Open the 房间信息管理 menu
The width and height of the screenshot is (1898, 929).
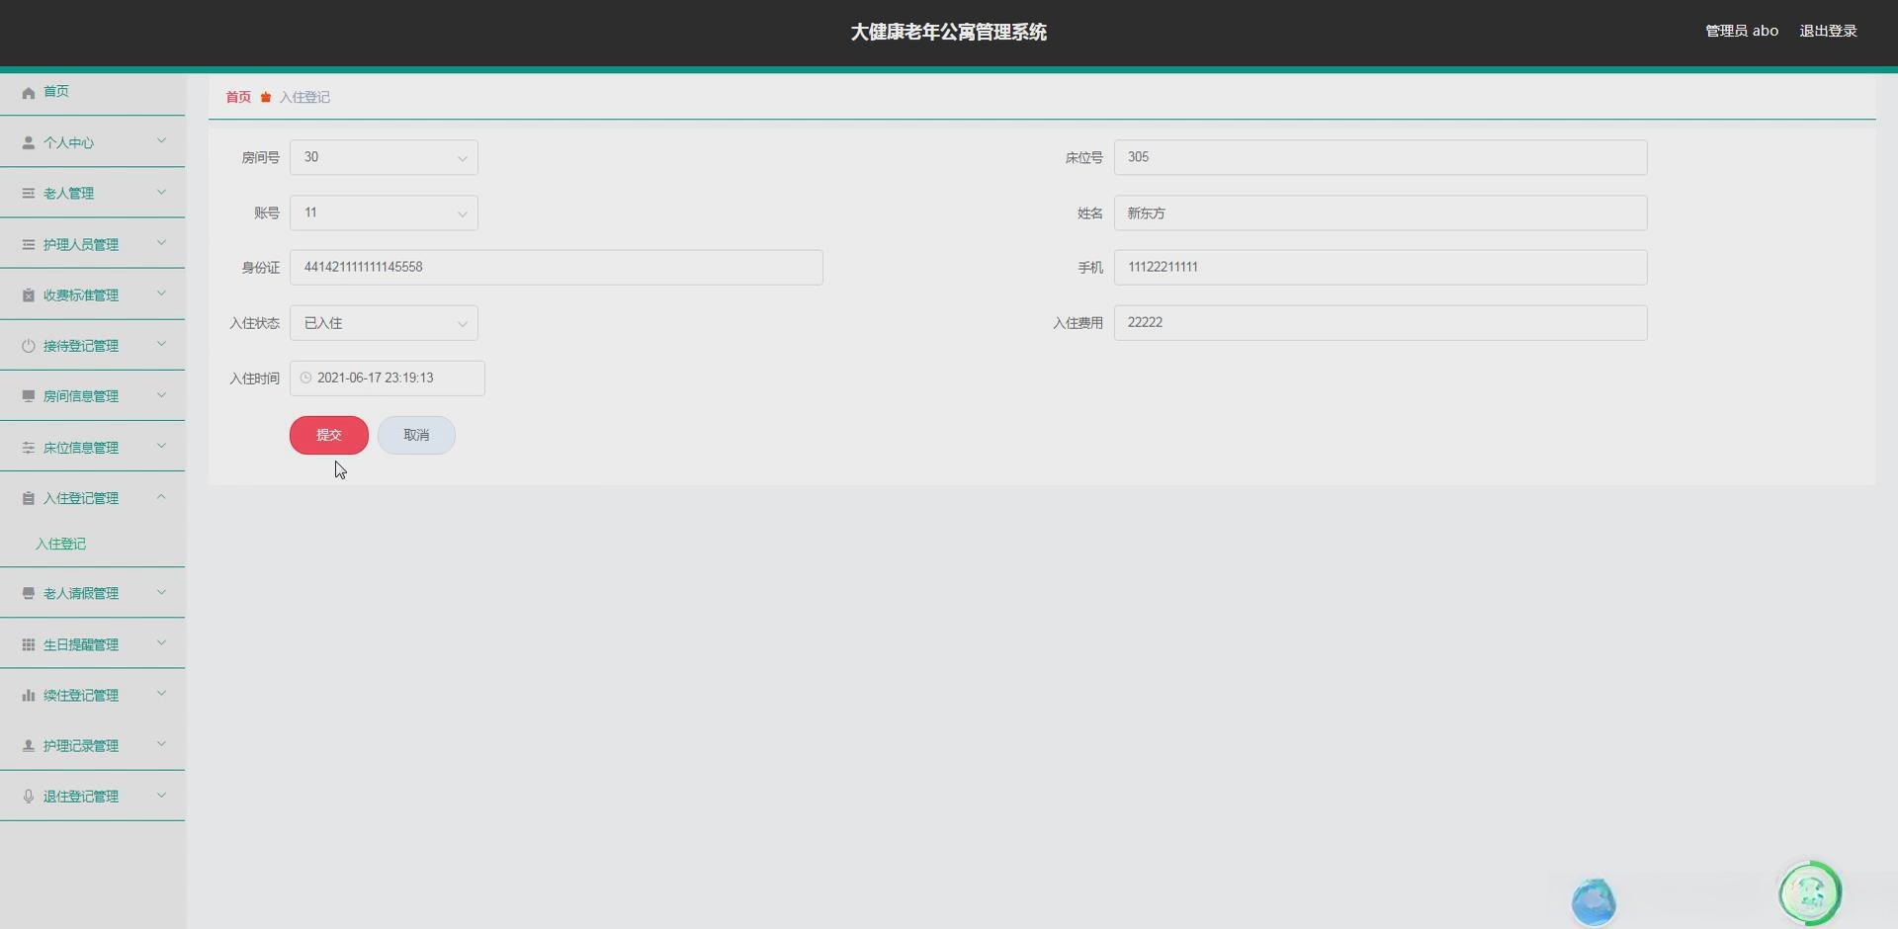(x=92, y=396)
